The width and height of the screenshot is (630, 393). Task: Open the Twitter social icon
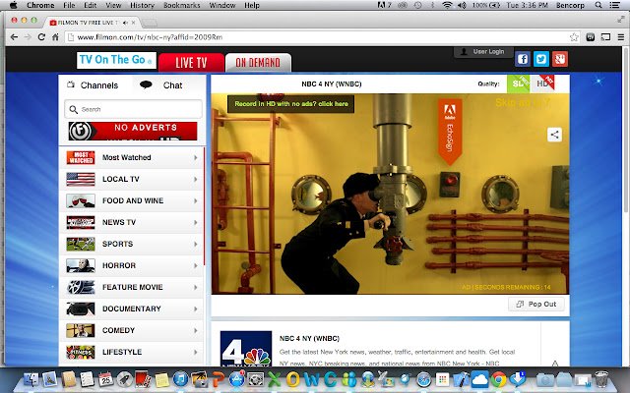(x=541, y=59)
